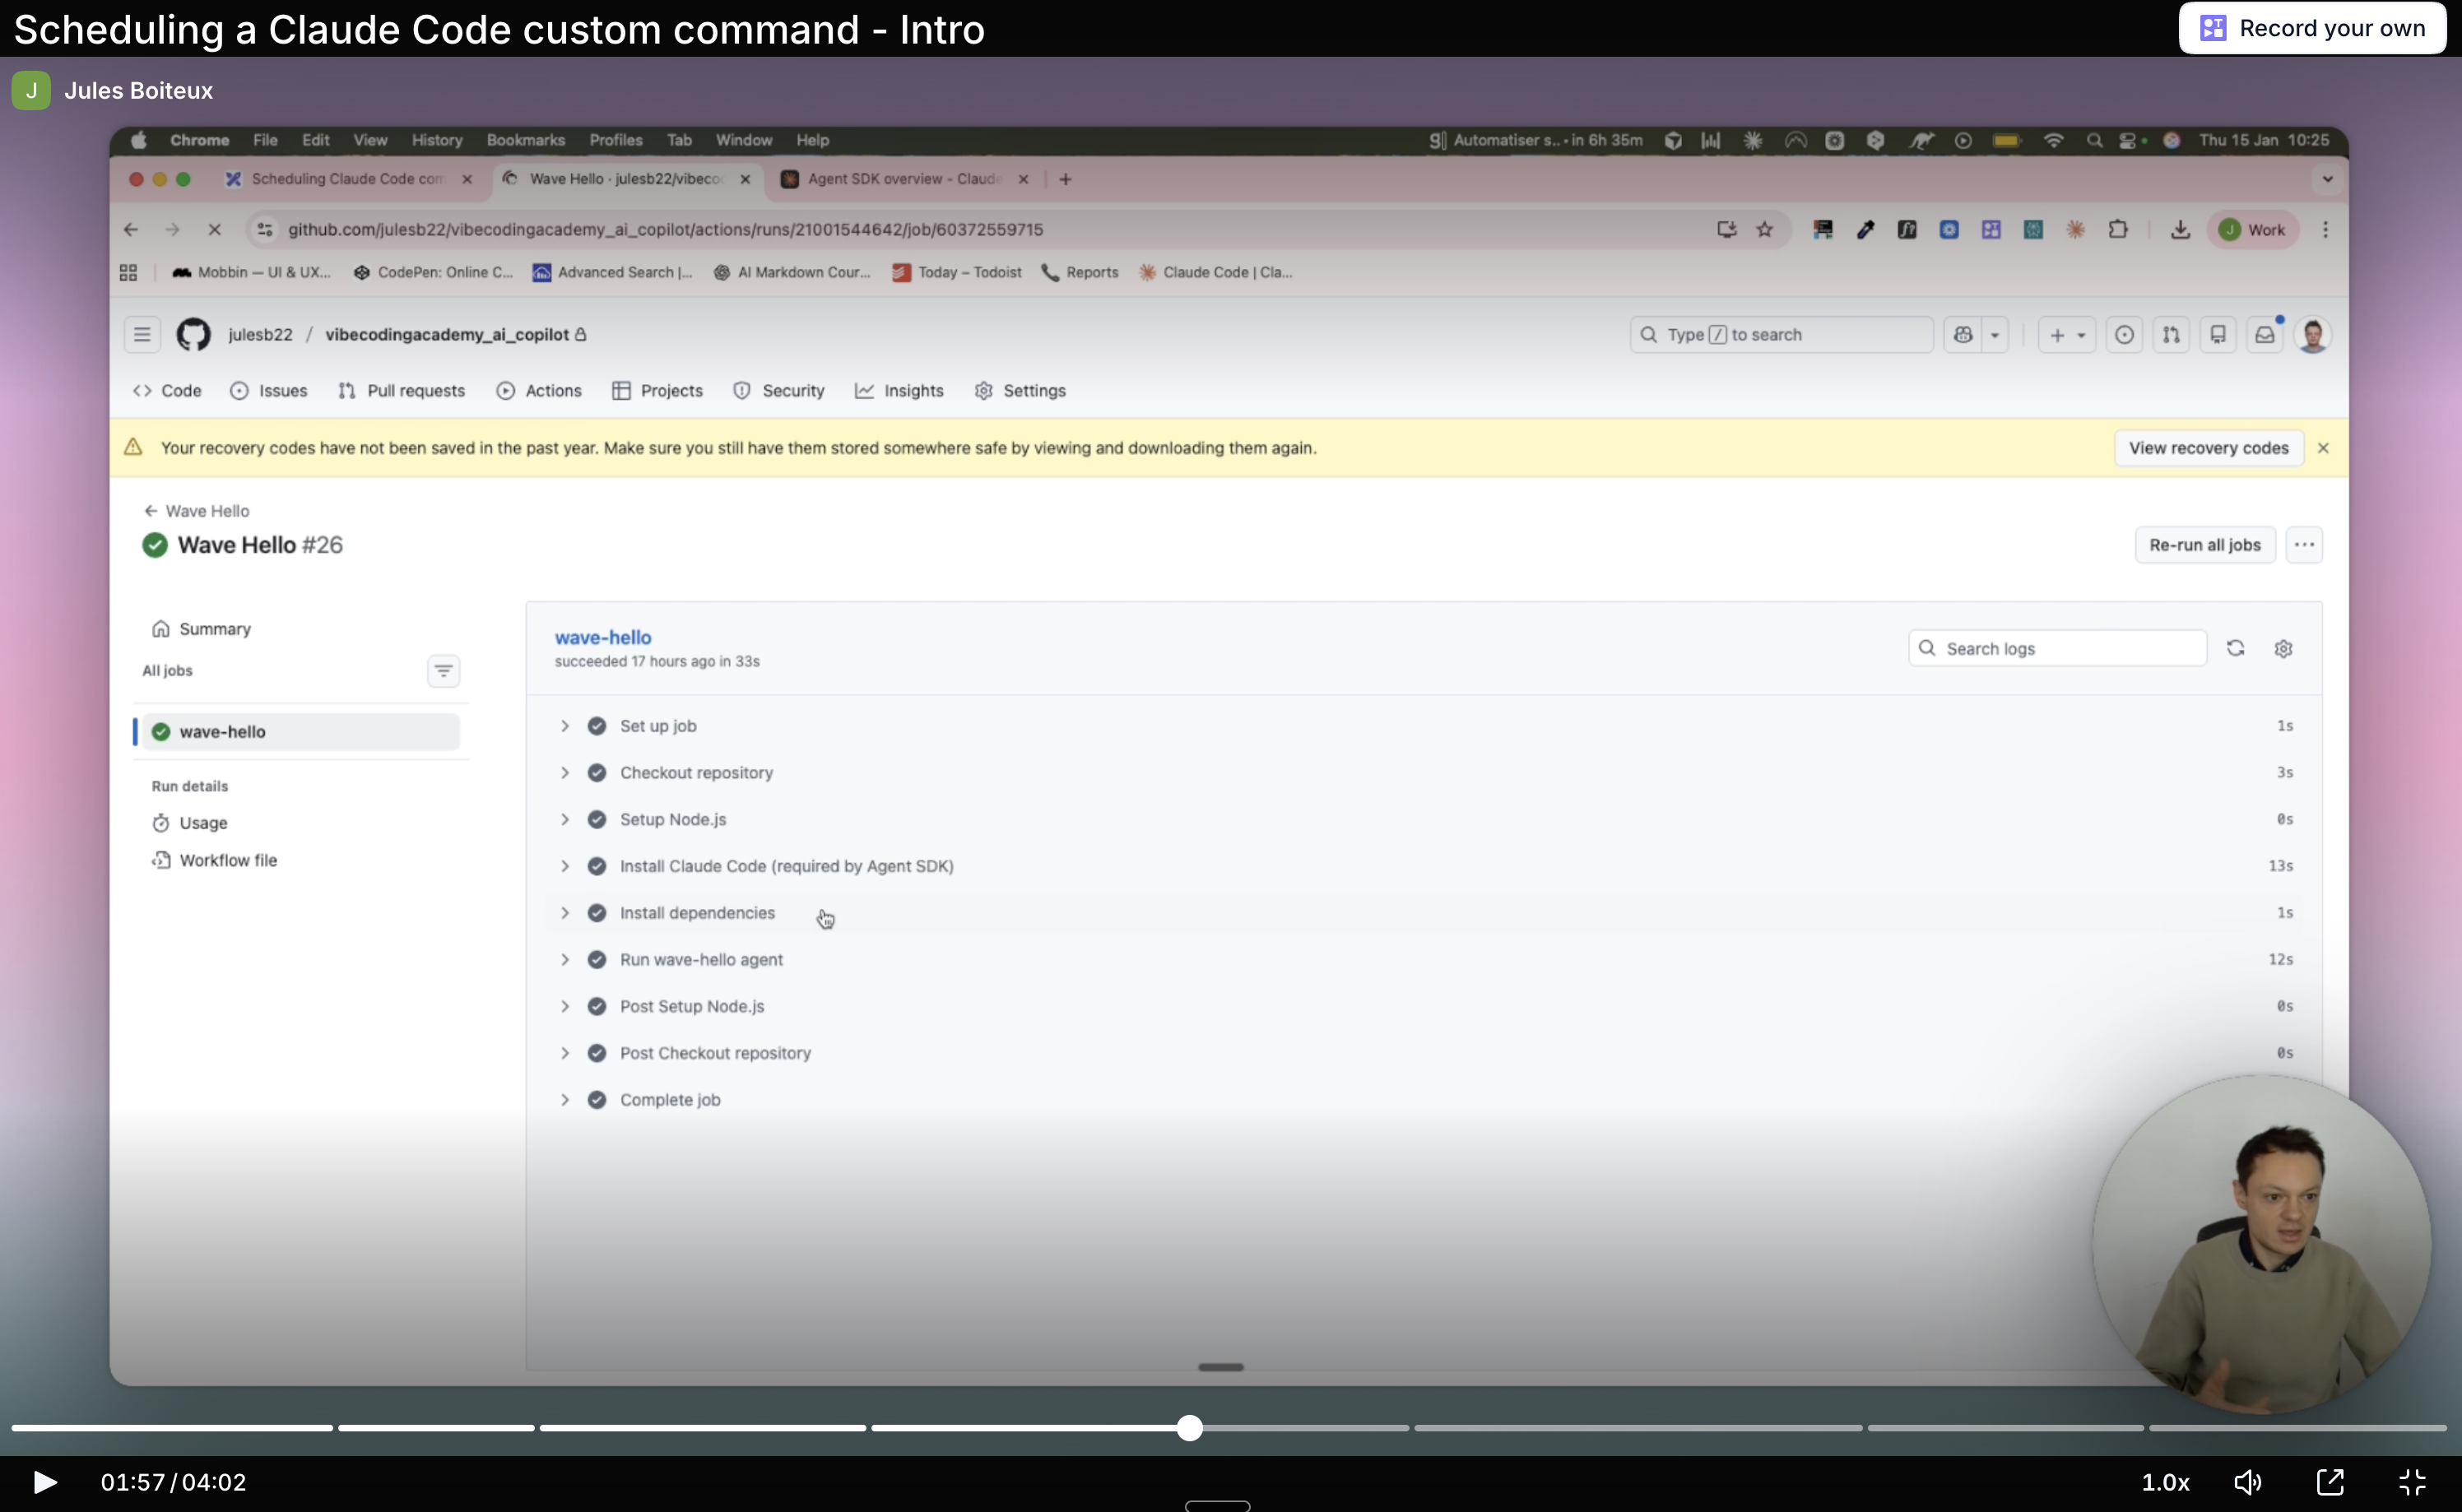The image size is (2462, 1512).
Task: Open the Pull requests tab
Action: (x=402, y=391)
